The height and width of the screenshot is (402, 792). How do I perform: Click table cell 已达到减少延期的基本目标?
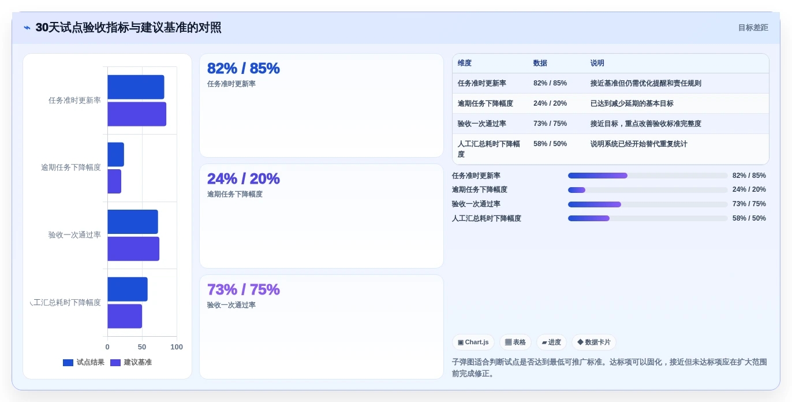pyautogui.click(x=632, y=103)
